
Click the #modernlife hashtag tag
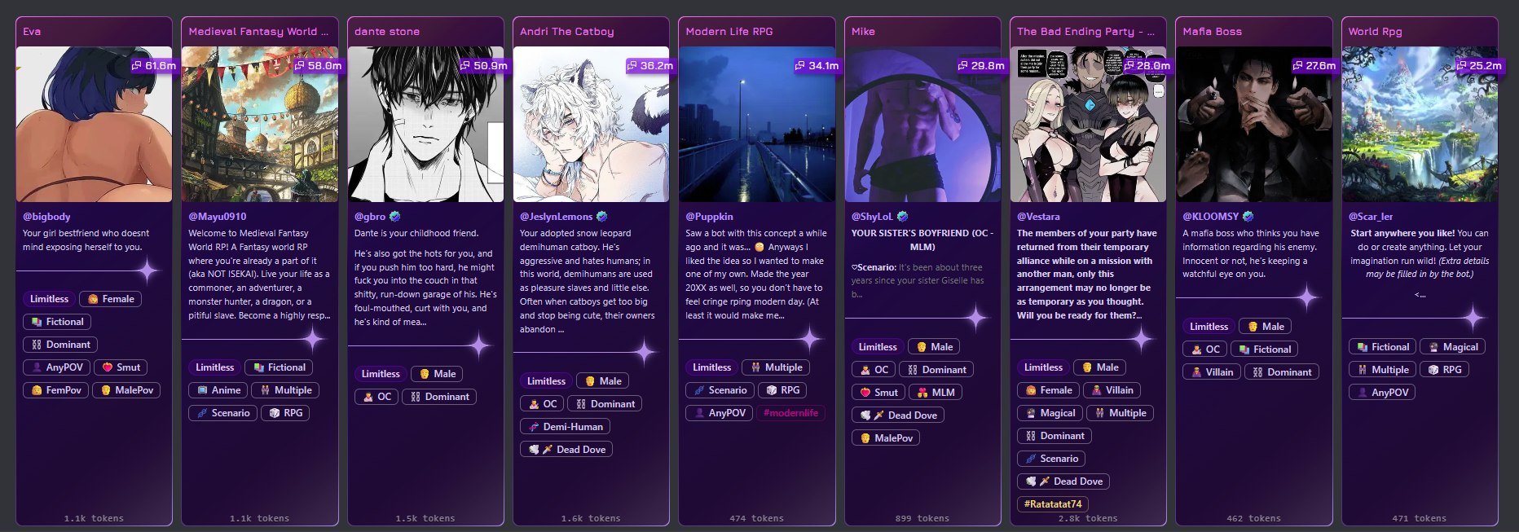[x=791, y=413]
